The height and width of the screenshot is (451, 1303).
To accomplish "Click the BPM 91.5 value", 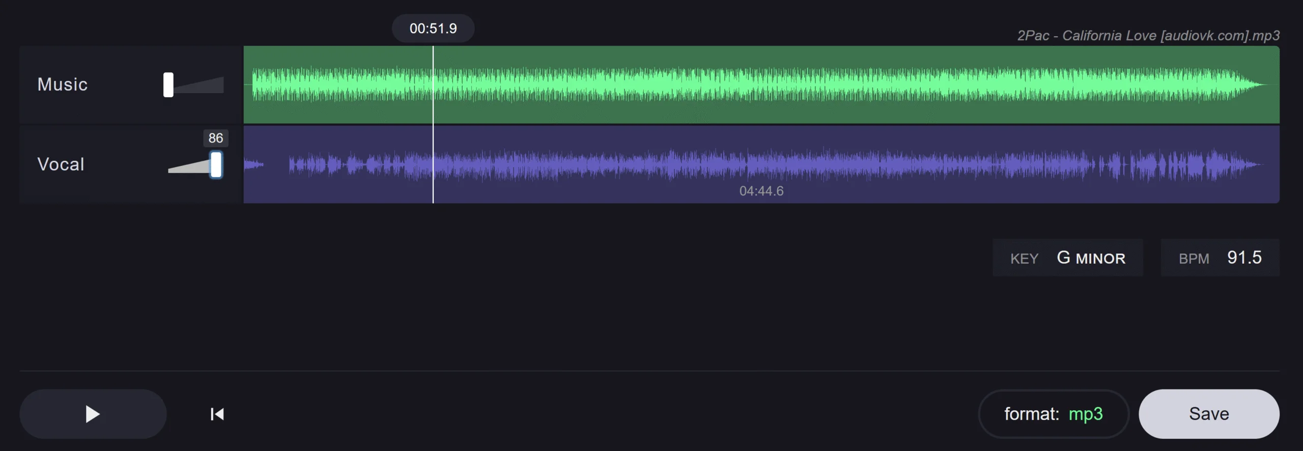I will point(1220,258).
